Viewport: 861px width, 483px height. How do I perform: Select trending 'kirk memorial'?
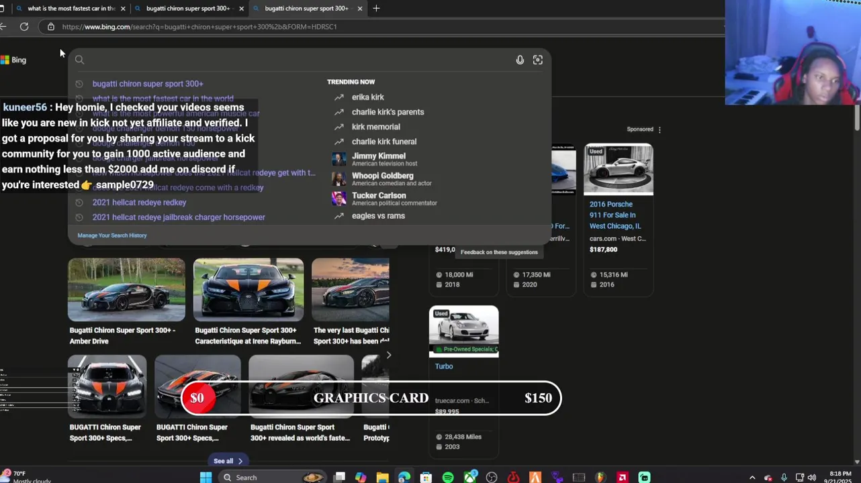(375, 127)
